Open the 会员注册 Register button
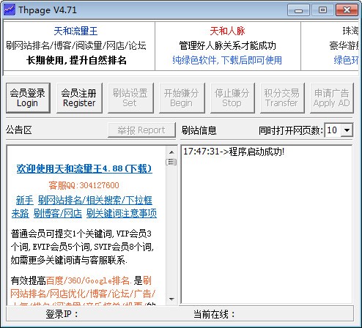The width and height of the screenshot is (362, 328). [x=79, y=98]
